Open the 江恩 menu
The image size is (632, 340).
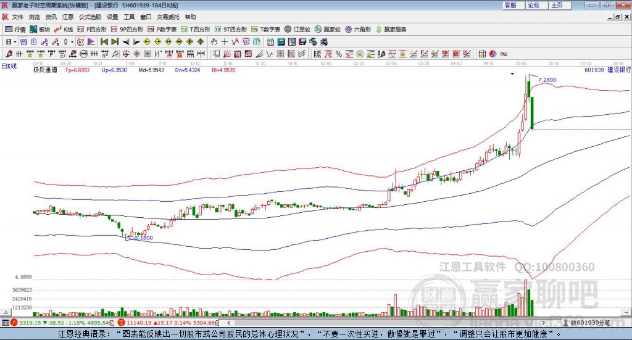click(68, 17)
